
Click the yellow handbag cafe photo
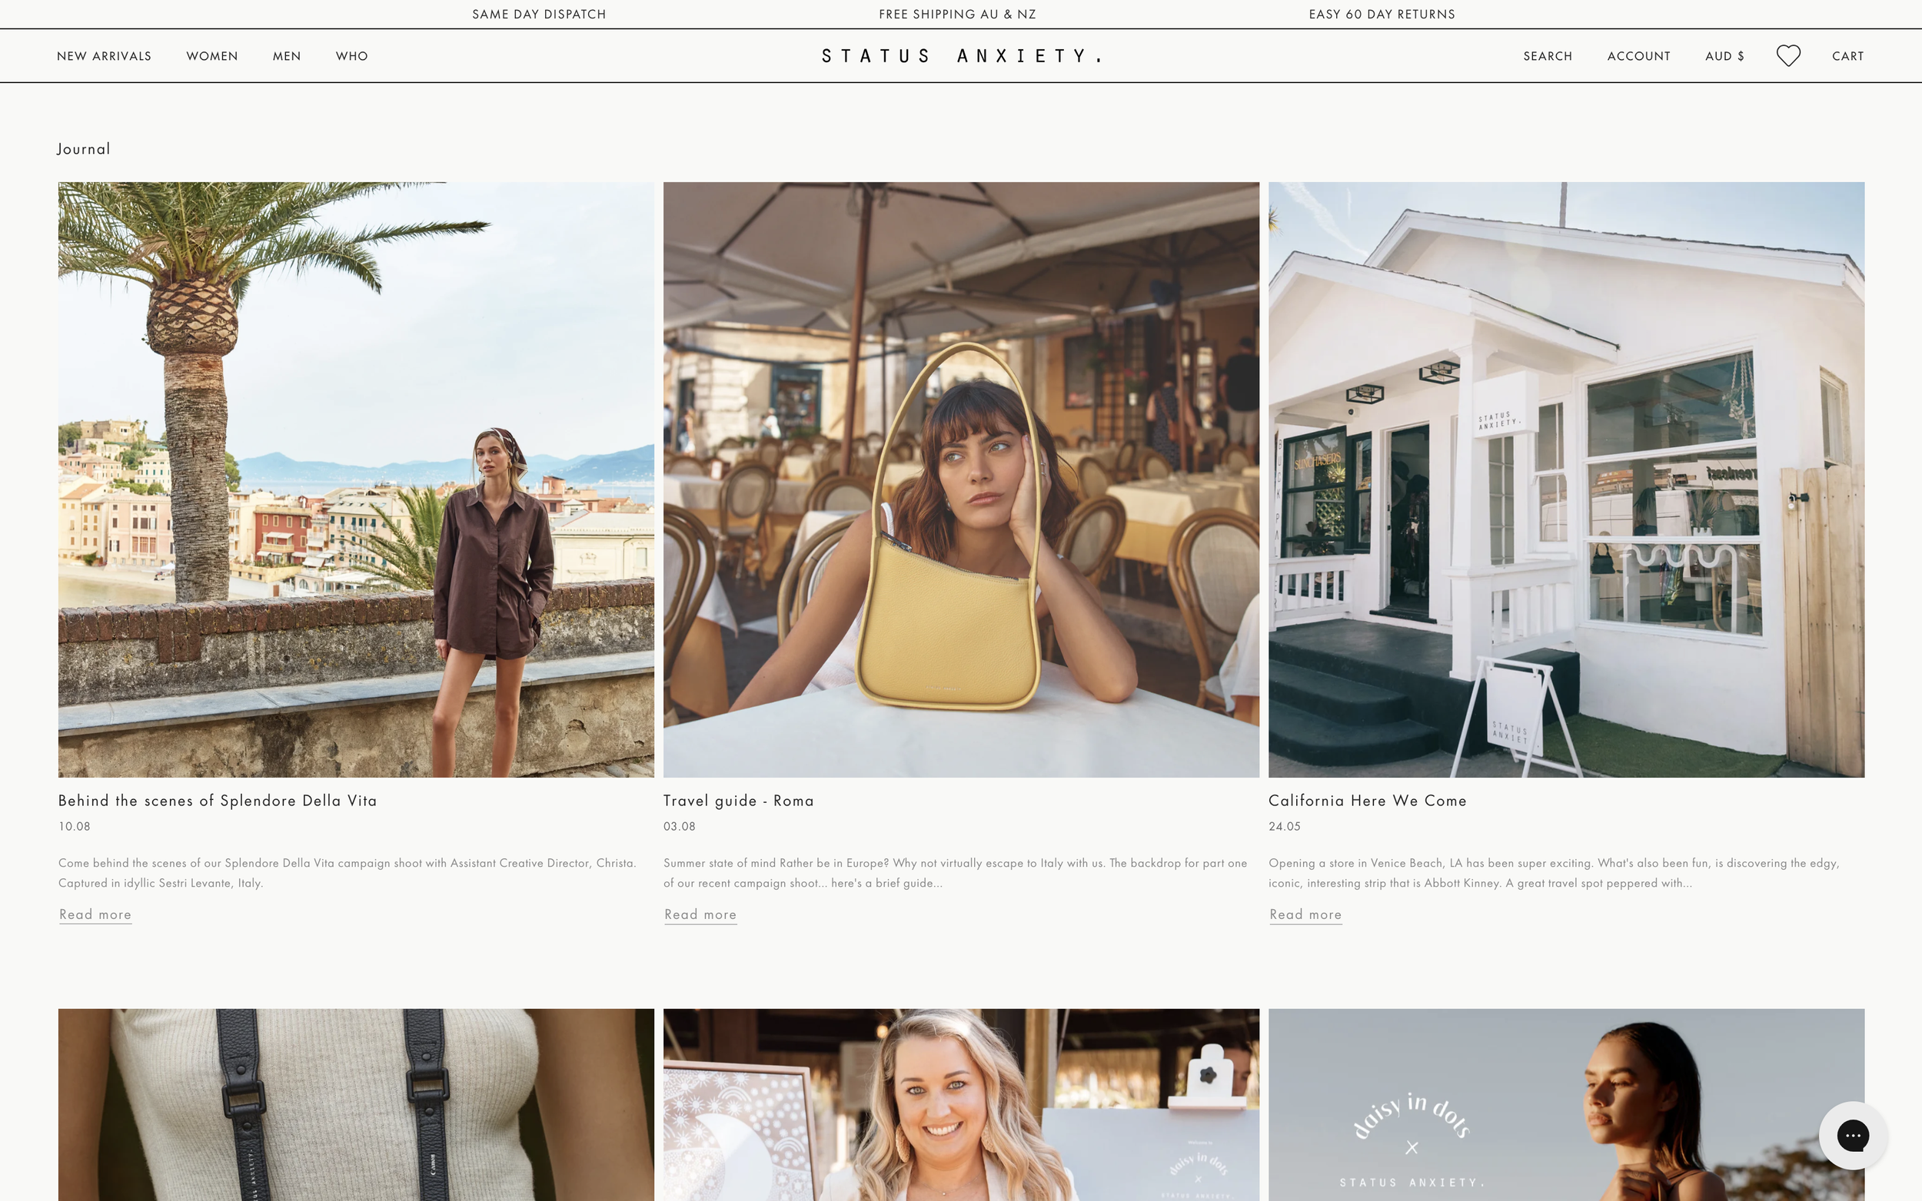962,479
